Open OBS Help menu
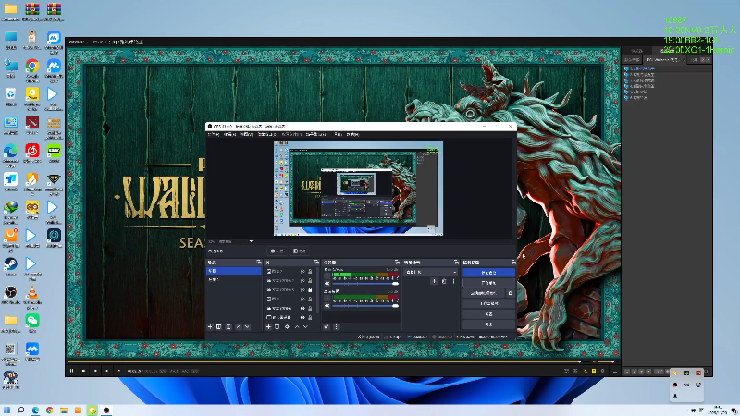 tap(353, 134)
